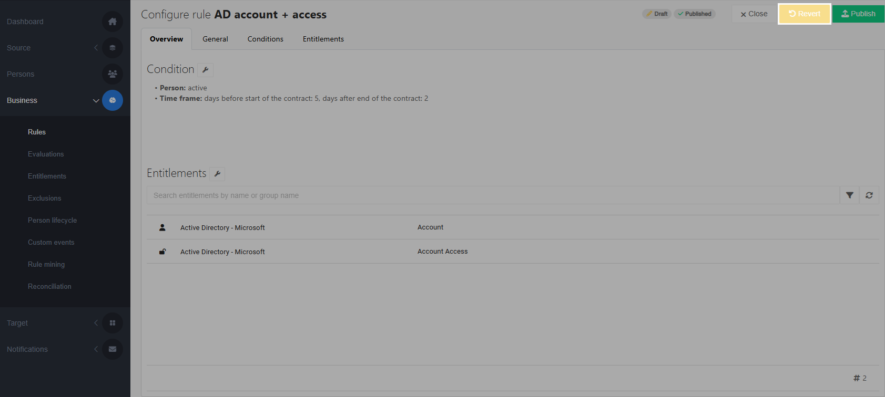Edit Entitlements via wrench icon
Image resolution: width=885 pixels, height=397 pixels.
(217, 173)
